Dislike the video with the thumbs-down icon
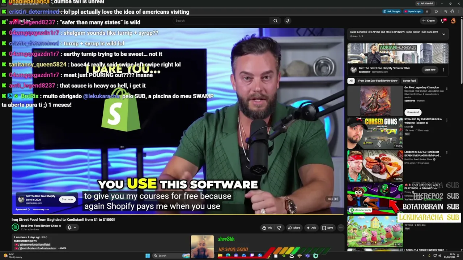 pyautogui.click(x=279, y=228)
